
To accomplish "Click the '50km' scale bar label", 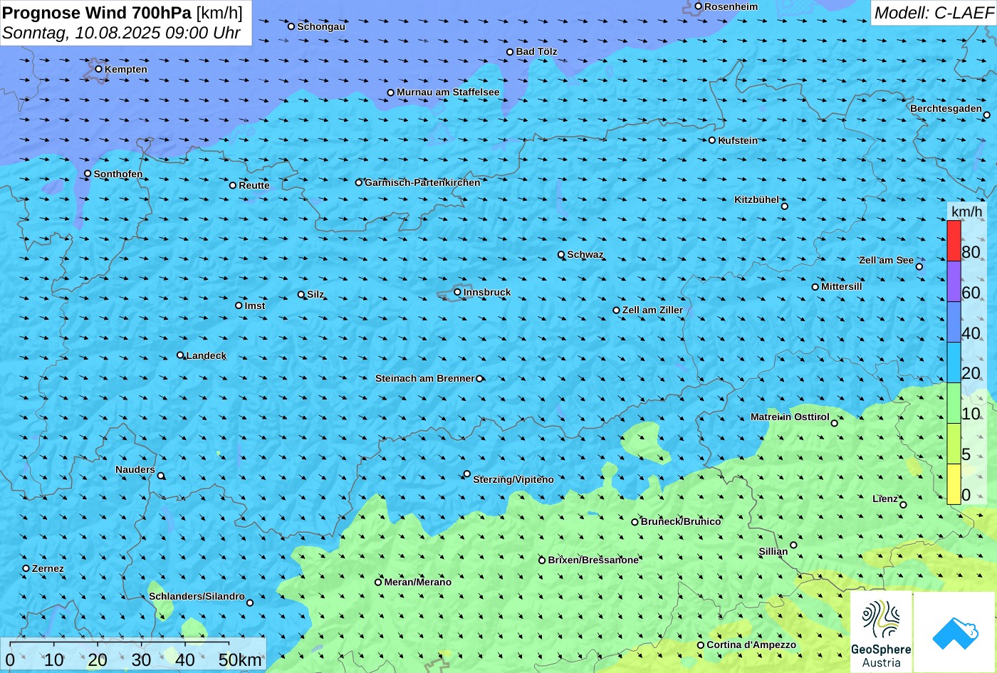I will point(240,659).
